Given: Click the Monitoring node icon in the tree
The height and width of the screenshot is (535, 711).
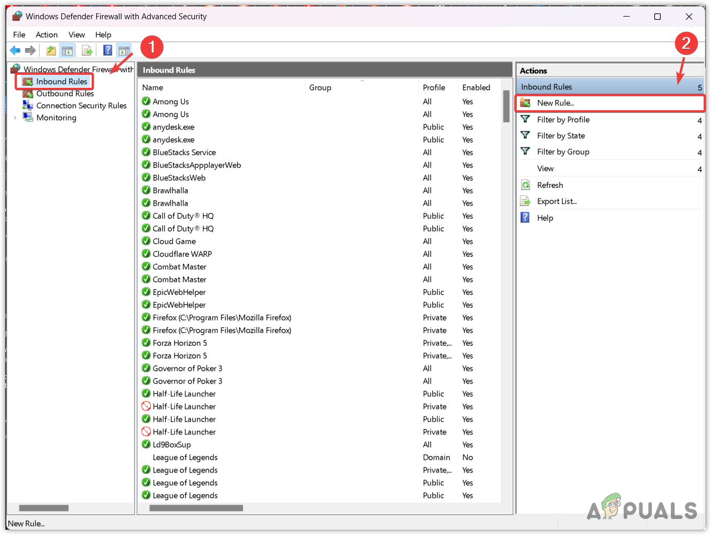Looking at the screenshot, I should pos(28,117).
